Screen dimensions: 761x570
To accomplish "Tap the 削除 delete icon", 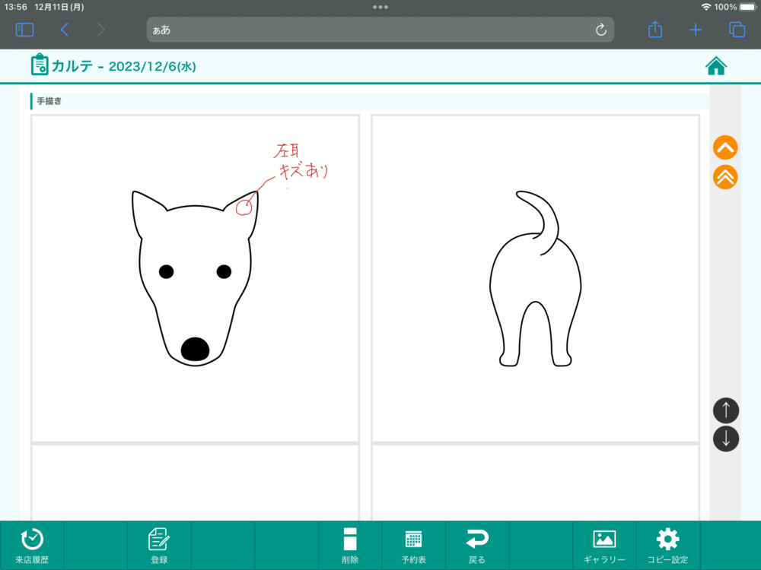I will click(x=349, y=546).
